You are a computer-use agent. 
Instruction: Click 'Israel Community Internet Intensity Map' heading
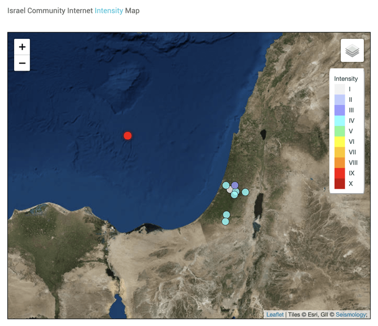[73, 11]
